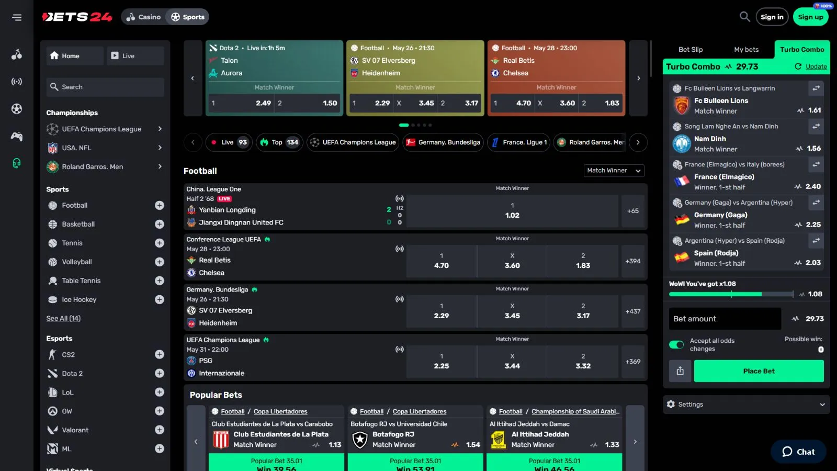Select the Turbo Combo tab
The width and height of the screenshot is (837, 471).
pos(802,50)
